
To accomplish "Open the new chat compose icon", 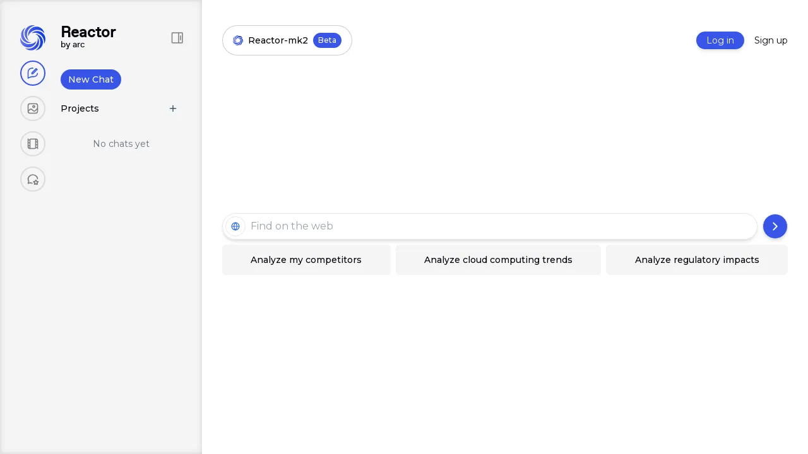I will click(x=33, y=73).
